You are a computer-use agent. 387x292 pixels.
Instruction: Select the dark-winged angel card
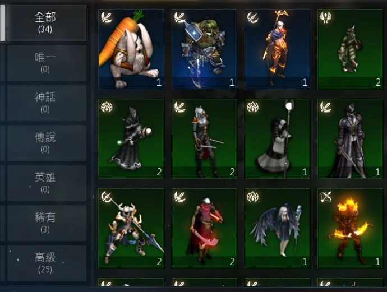[x=277, y=228]
